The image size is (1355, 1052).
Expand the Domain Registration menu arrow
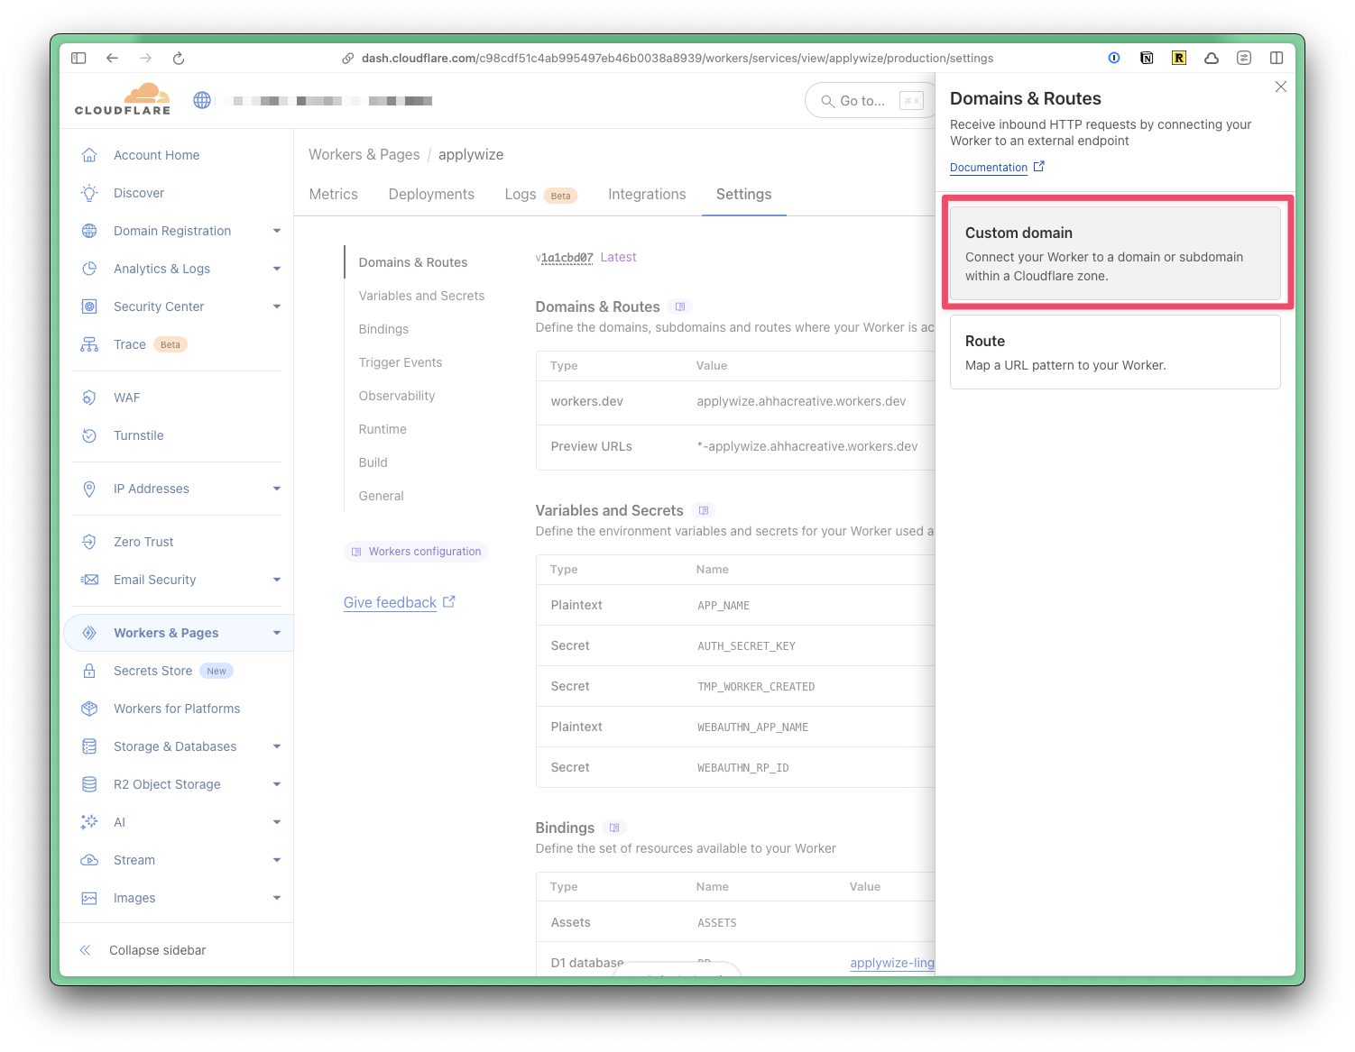coord(277,231)
